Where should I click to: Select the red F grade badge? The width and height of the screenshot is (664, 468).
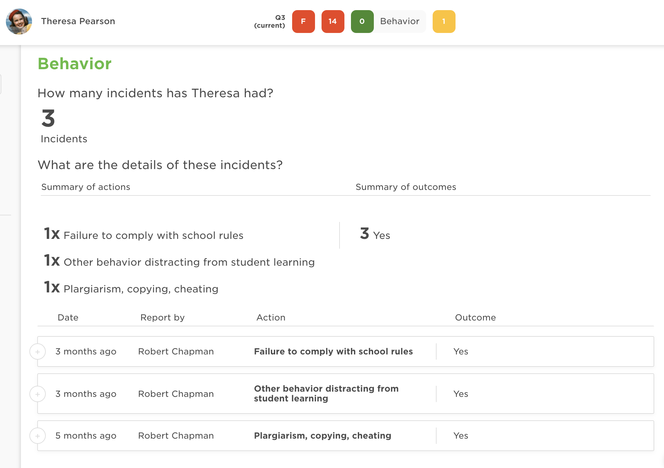pyautogui.click(x=303, y=22)
